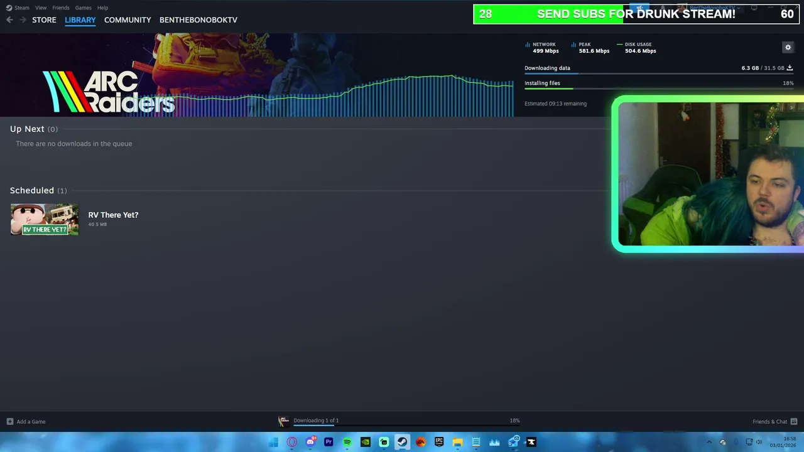Click the Installing files progress bar

(658, 89)
